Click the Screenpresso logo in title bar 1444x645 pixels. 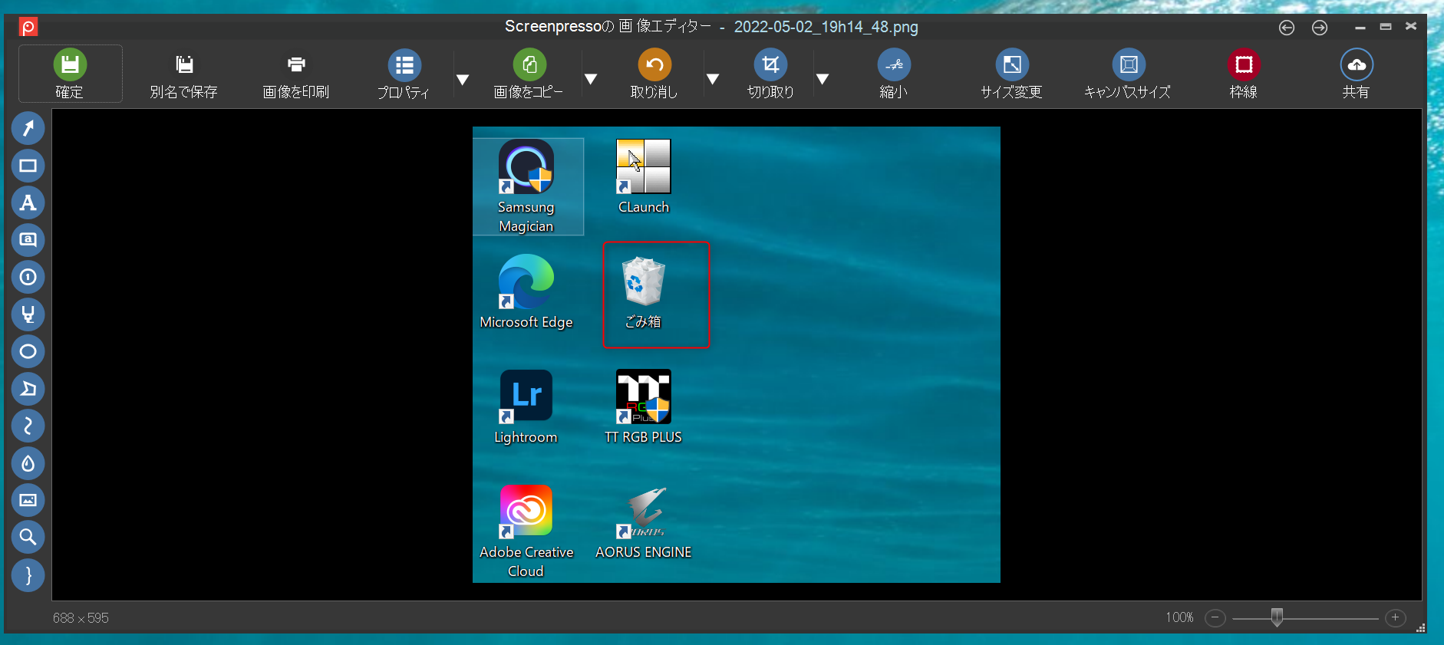pos(28,28)
